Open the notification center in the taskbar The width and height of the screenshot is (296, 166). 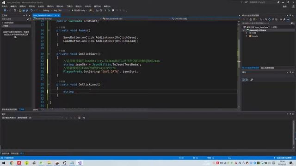(291, 163)
